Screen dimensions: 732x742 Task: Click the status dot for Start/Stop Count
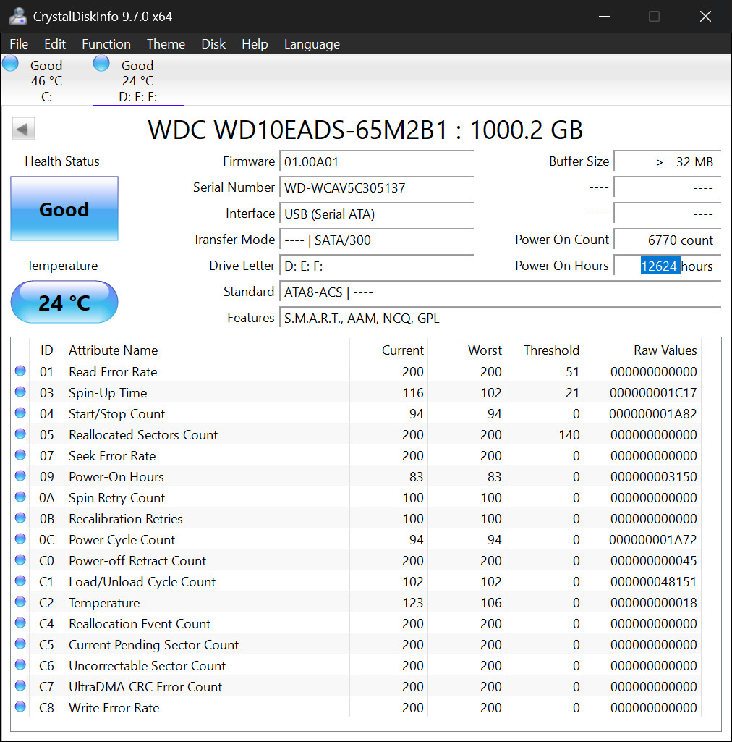point(20,413)
